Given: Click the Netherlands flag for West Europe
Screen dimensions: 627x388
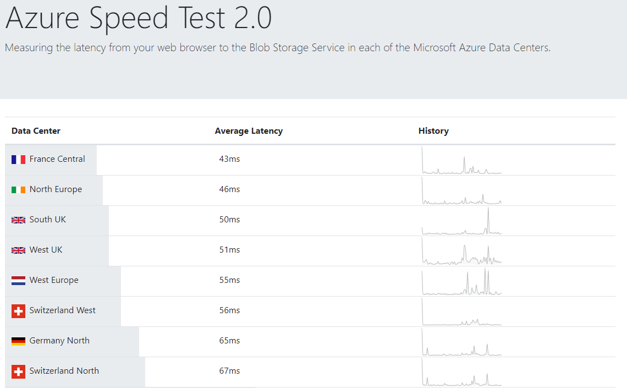Looking at the screenshot, I should [18, 280].
